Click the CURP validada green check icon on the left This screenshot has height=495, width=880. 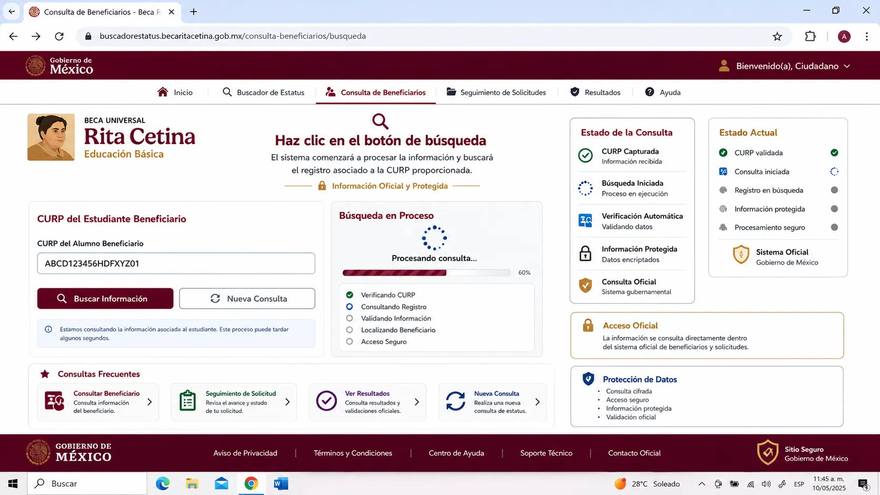coord(723,153)
